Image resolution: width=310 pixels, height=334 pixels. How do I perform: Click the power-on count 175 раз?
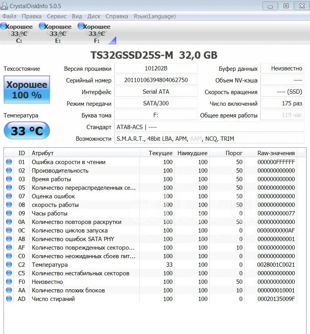click(x=282, y=103)
